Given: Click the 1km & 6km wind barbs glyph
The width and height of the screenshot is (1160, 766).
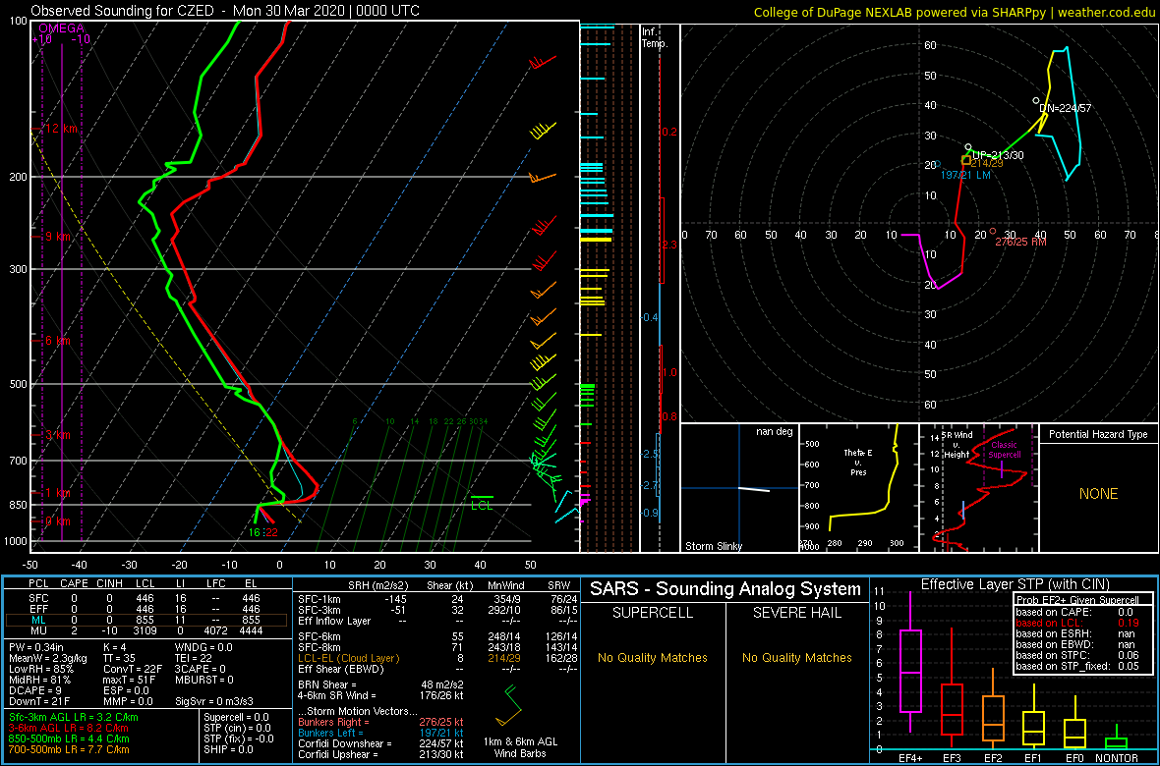Looking at the screenshot, I should (508, 705).
